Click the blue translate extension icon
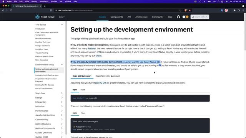The height and width of the screenshot is (138, 246). pyautogui.click(x=222, y=10)
